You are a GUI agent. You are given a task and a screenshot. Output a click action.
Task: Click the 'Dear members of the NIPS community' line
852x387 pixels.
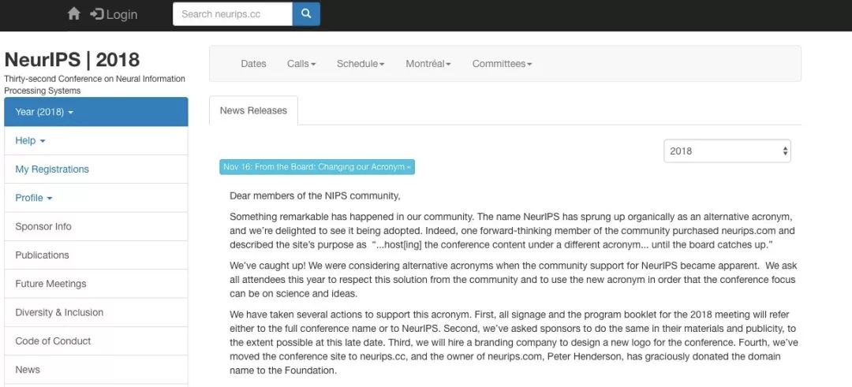point(315,195)
